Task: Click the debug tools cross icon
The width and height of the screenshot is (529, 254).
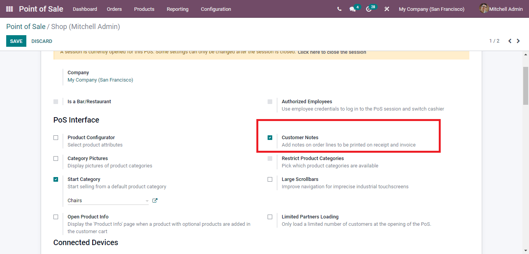Action: pyautogui.click(x=386, y=9)
